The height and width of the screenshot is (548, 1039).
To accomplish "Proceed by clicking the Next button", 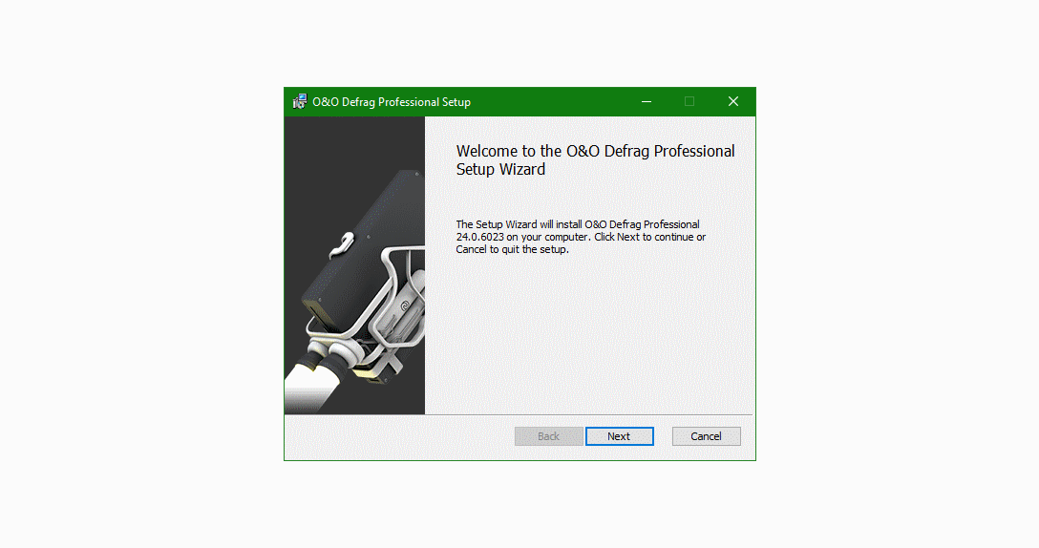I will coord(620,436).
